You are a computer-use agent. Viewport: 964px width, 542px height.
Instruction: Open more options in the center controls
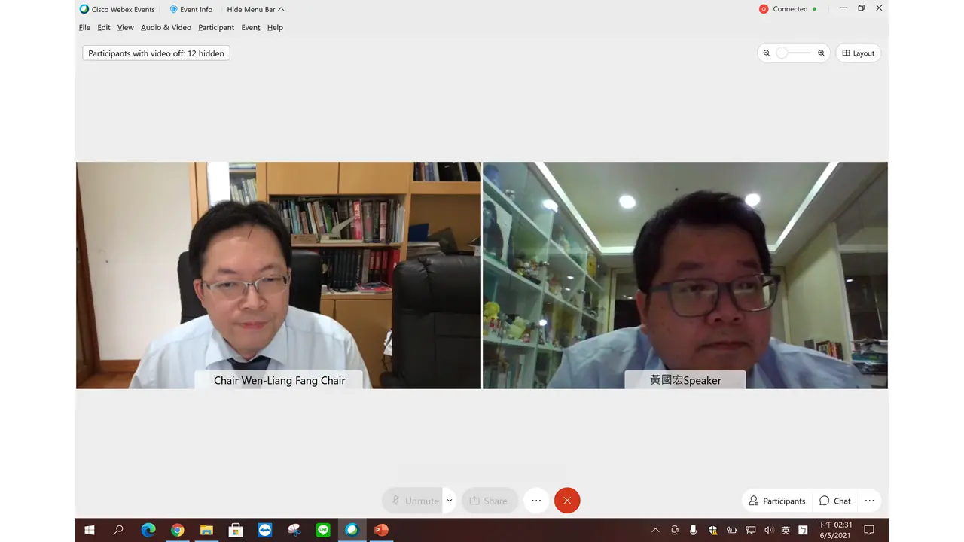[x=536, y=501]
